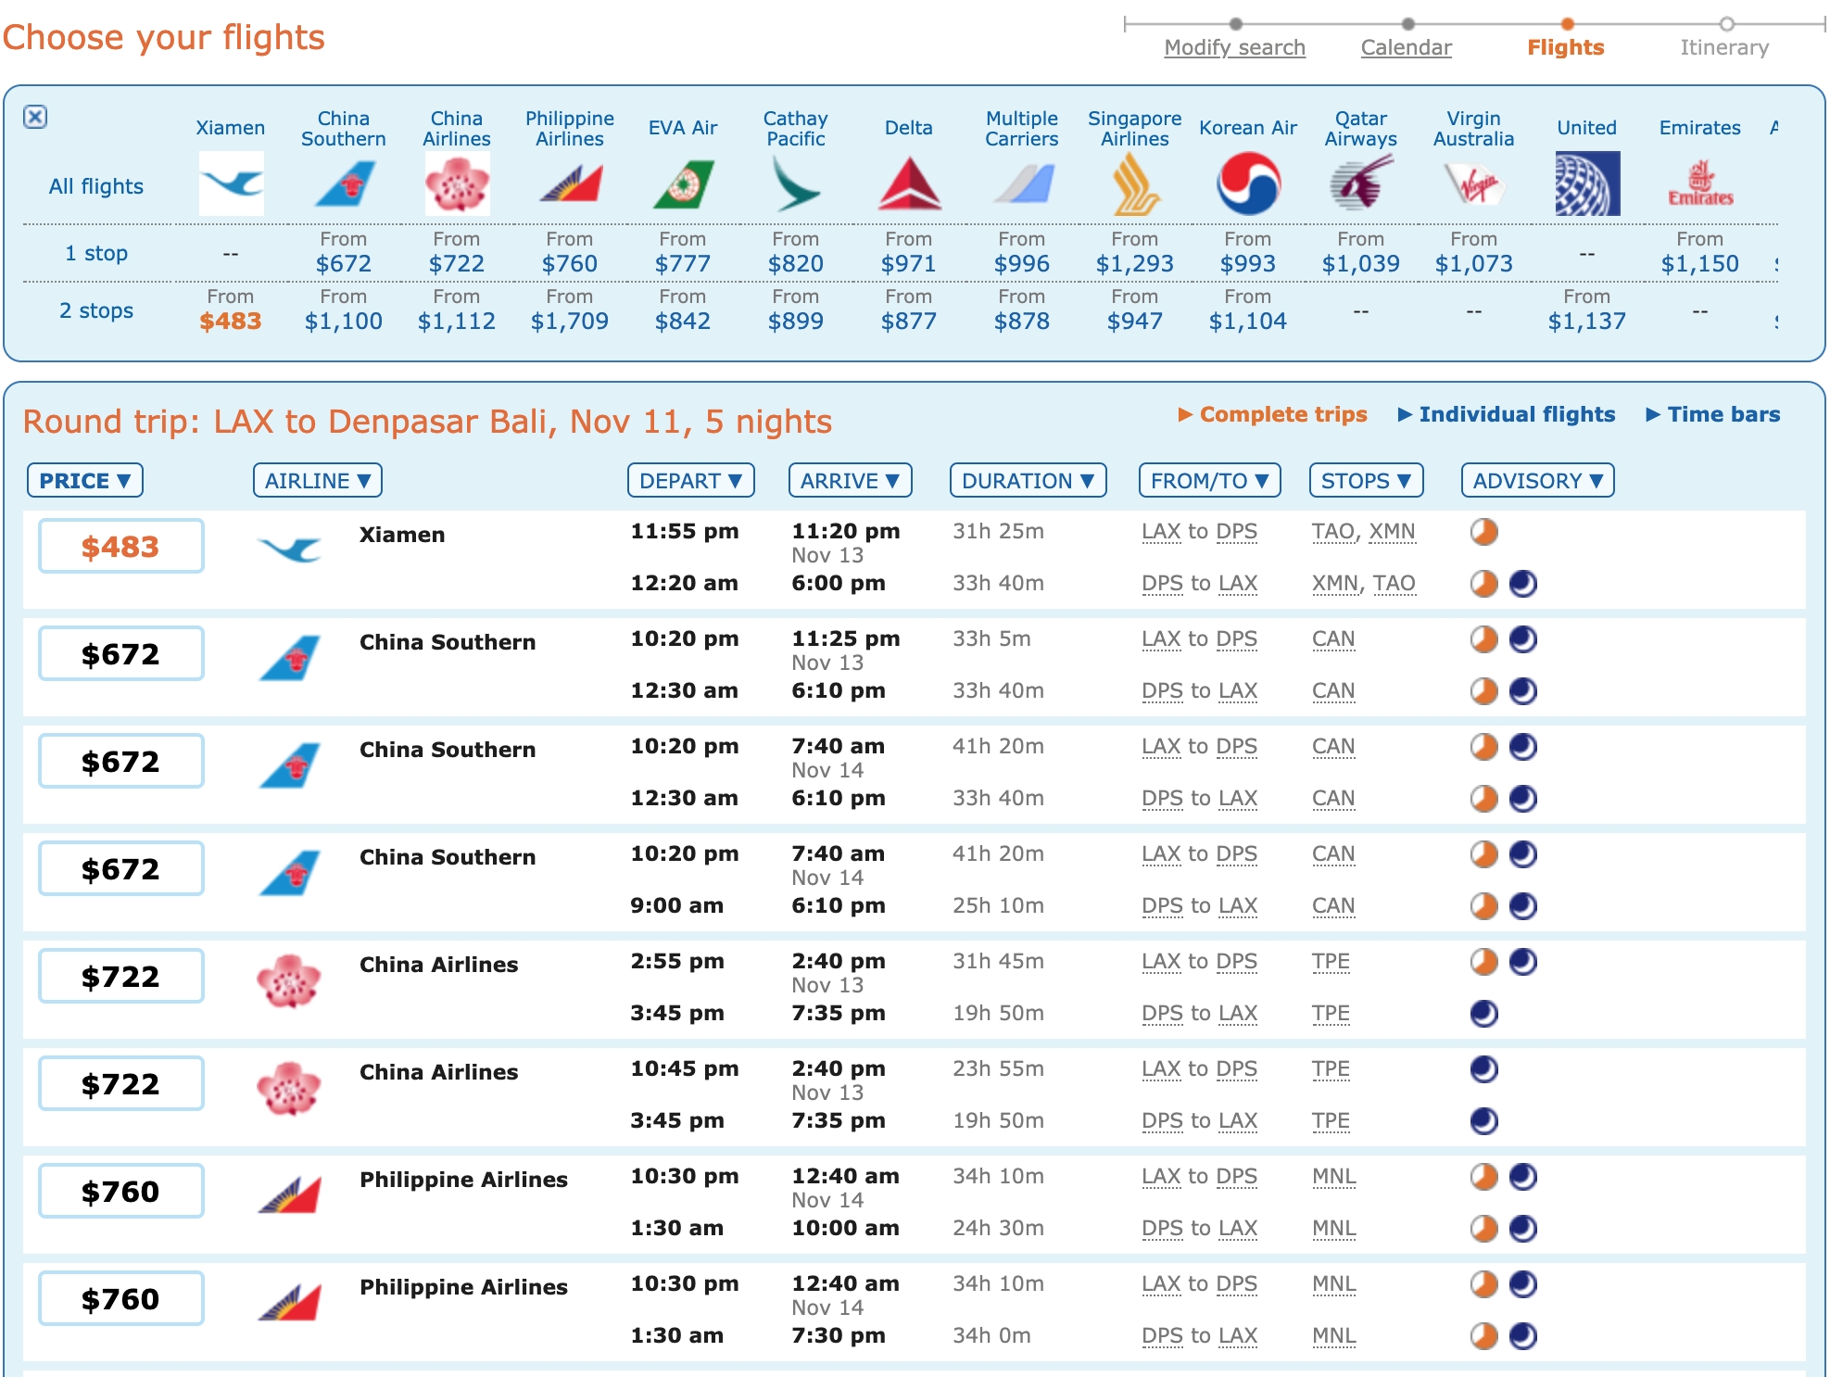
Task: Click United 2 stops $1,137 price
Action: 1587,321
